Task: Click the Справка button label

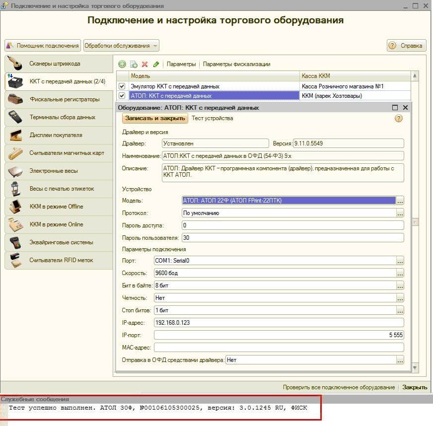Action: [412, 46]
